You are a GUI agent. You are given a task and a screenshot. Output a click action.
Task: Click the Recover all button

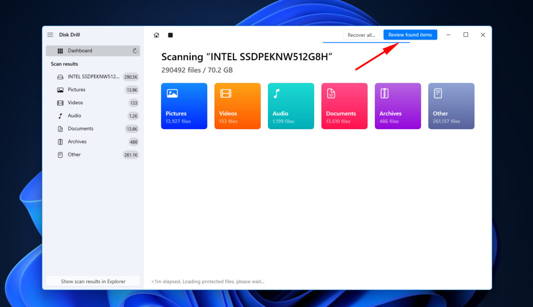pyautogui.click(x=361, y=35)
